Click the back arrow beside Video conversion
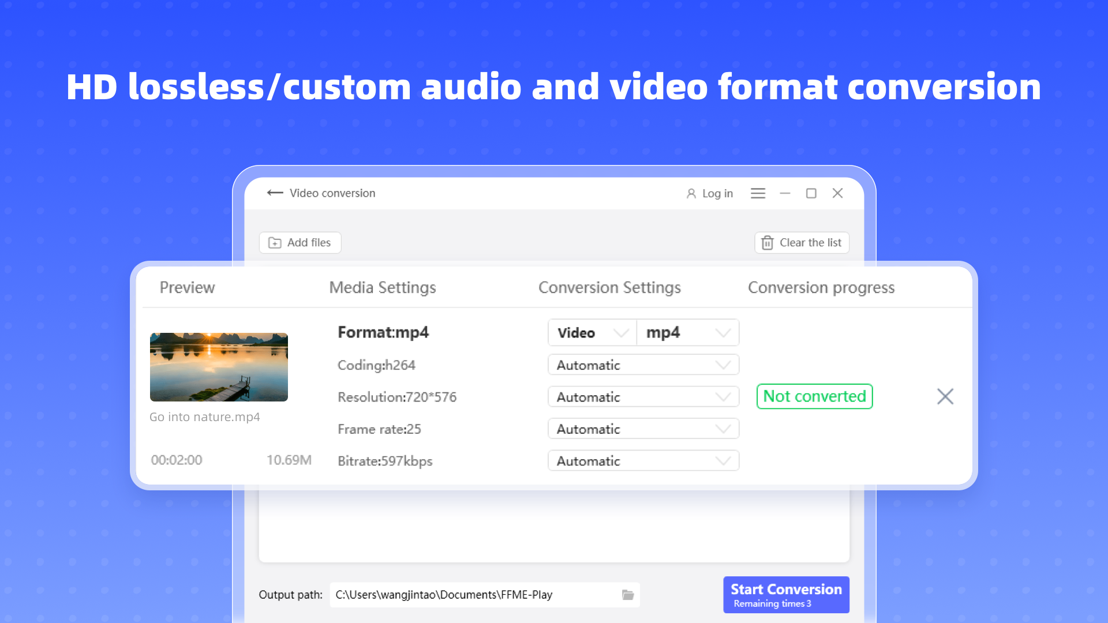The height and width of the screenshot is (623, 1108). click(275, 193)
